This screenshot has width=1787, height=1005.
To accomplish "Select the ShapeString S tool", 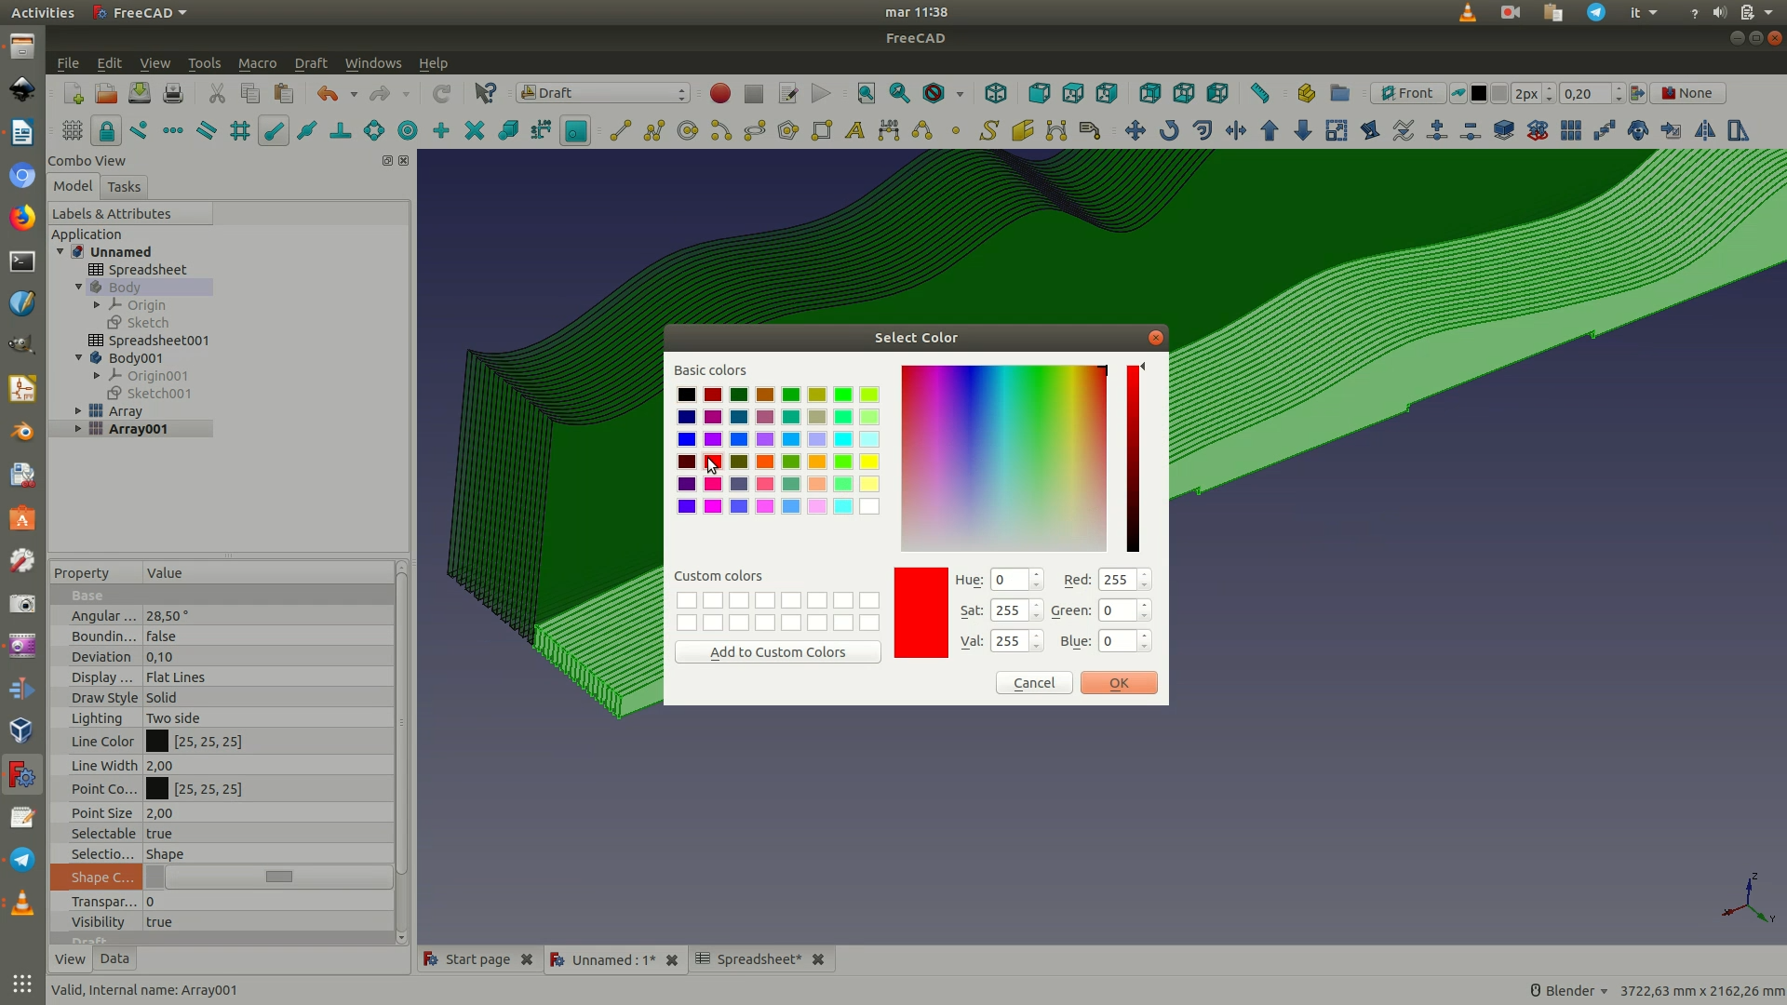I will coord(988,131).
